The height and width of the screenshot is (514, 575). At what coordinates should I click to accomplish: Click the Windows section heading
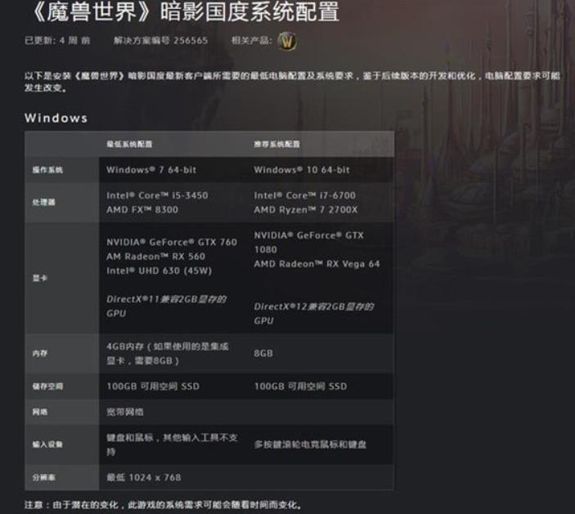[56, 118]
